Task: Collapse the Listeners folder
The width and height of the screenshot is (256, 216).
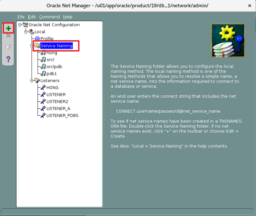Action: coord(32,81)
